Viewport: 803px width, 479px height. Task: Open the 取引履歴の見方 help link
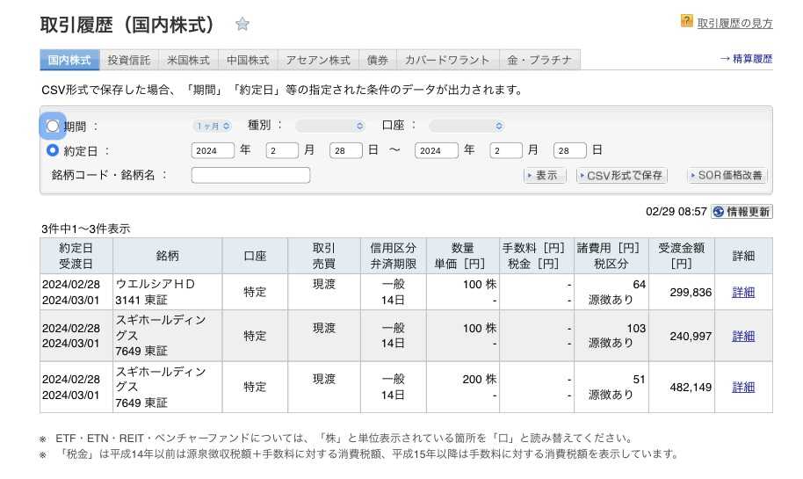click(734, 23)
